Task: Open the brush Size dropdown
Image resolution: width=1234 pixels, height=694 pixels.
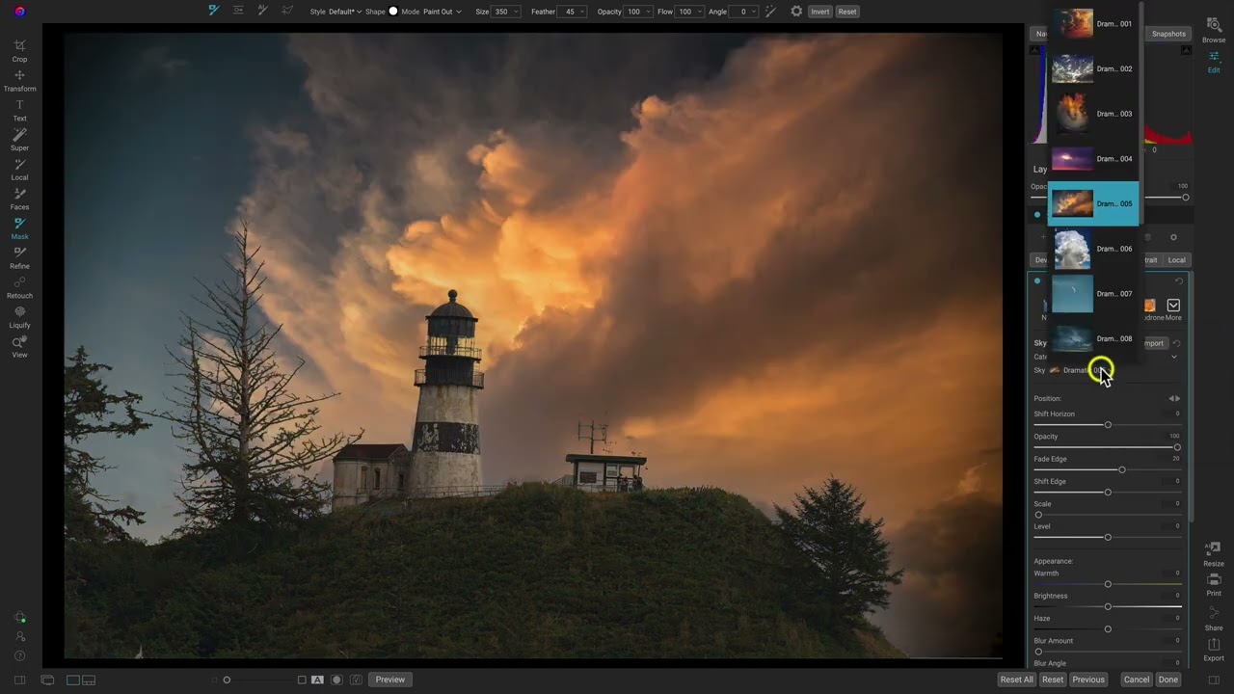Action: point(506,12)
